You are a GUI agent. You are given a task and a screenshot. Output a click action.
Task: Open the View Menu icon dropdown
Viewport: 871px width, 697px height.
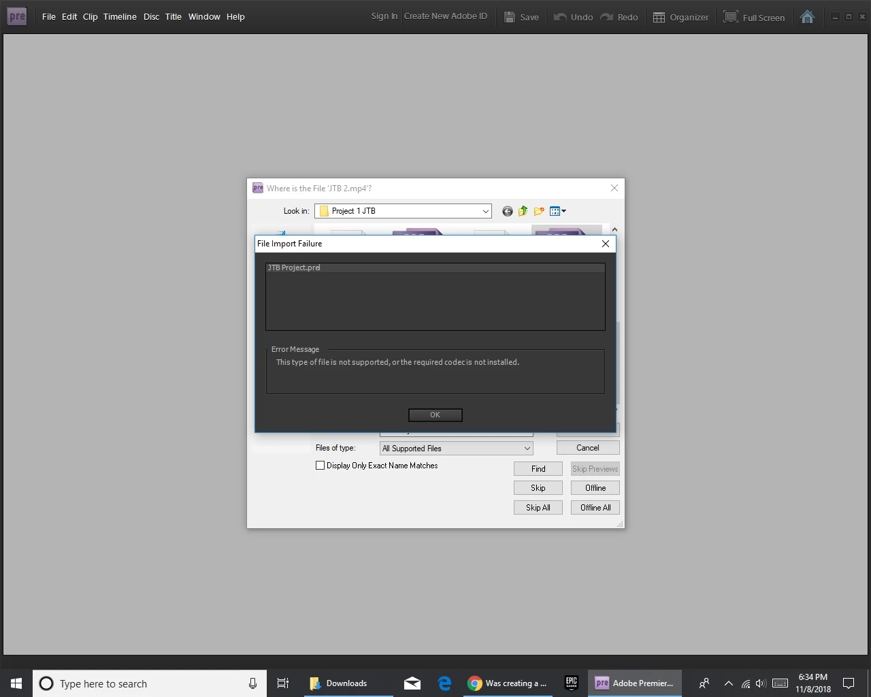[x=558, y=211]
